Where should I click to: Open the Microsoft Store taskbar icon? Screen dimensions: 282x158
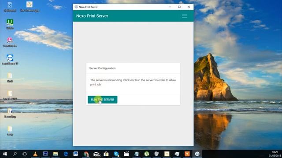pyautogui.click(x=106, y=154)
